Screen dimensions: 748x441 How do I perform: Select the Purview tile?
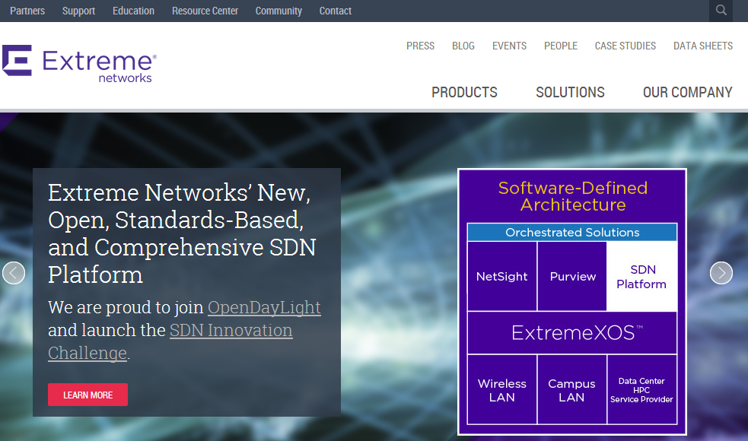coord(572,277)
